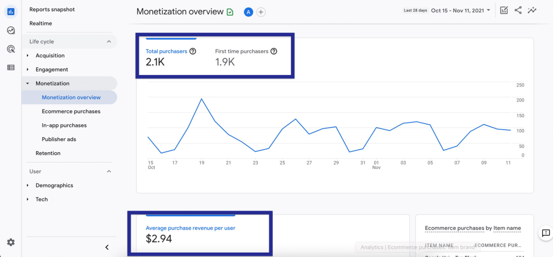Screen dimensions: 553x257
Task: Open the Reports icon in left rail
Action: (x=11, y=12)
